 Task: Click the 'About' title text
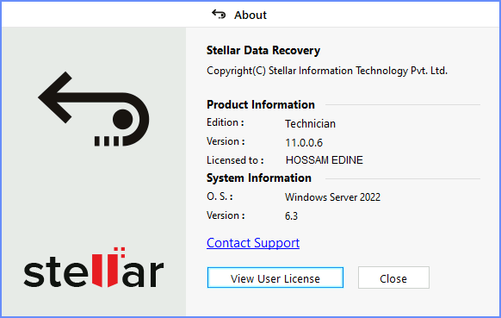click(x=251, y=15)
